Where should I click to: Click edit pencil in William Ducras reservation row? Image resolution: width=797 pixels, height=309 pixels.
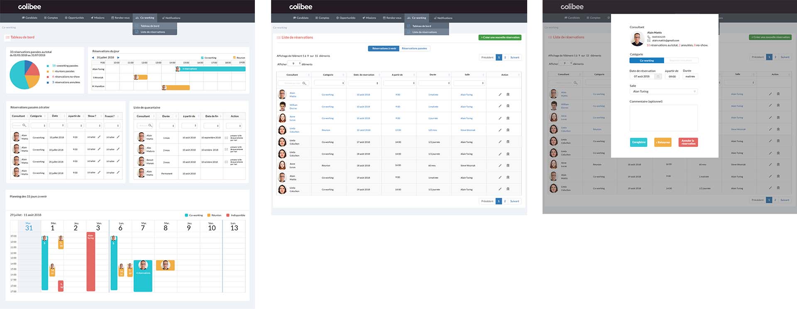pyautogui.click(x=500, y=106)
